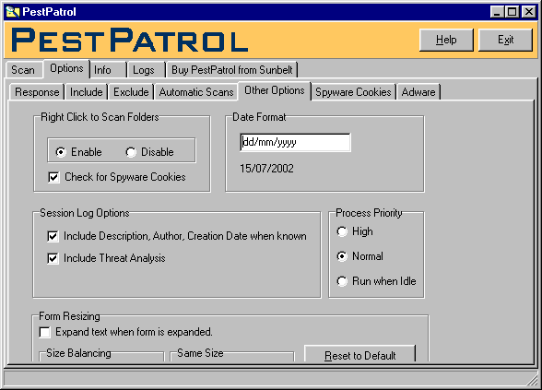Image resolution: width=542 pixels, height=390 pixels.
Task: Open the Include sub-tab
Action: click(x=87, y=92)
